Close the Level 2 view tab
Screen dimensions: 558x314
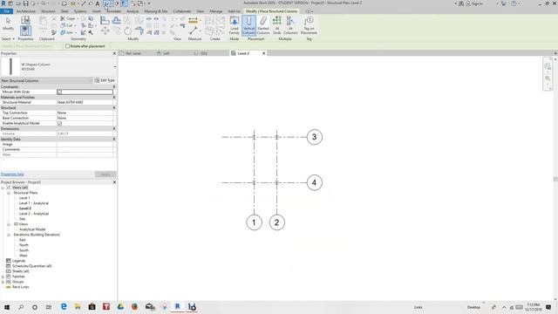coord(263,53)
